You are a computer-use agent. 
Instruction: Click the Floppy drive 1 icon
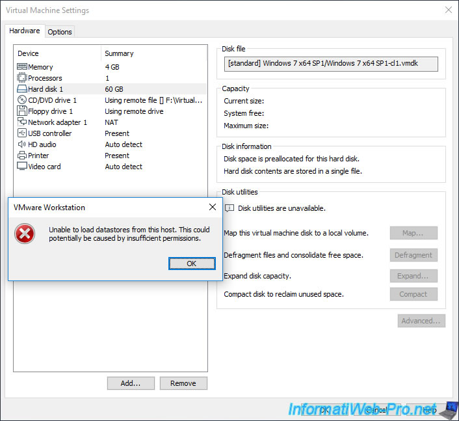click(x=22, y=111)
